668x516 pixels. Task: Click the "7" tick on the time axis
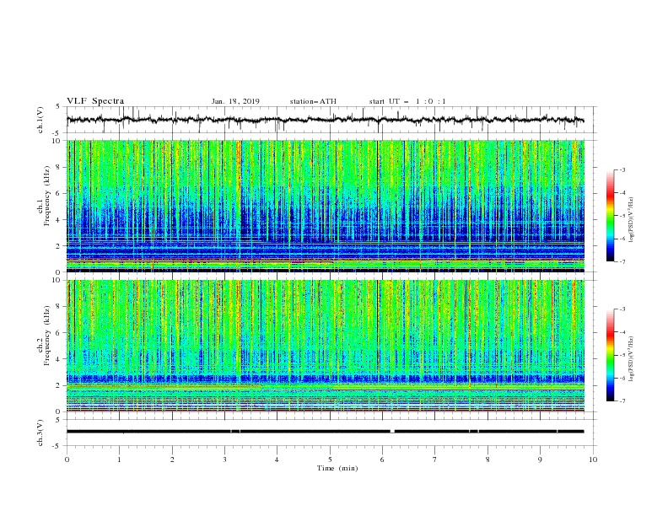point(435,460)
